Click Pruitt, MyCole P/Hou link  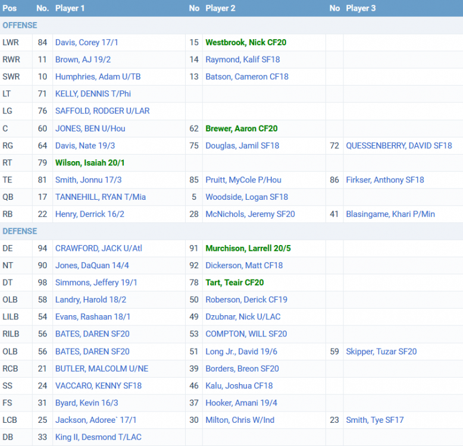pos(243,180)
